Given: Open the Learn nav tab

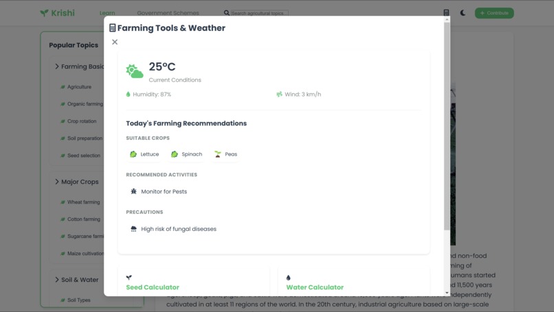Looking at the screenshot, I should tap(107, 13).
